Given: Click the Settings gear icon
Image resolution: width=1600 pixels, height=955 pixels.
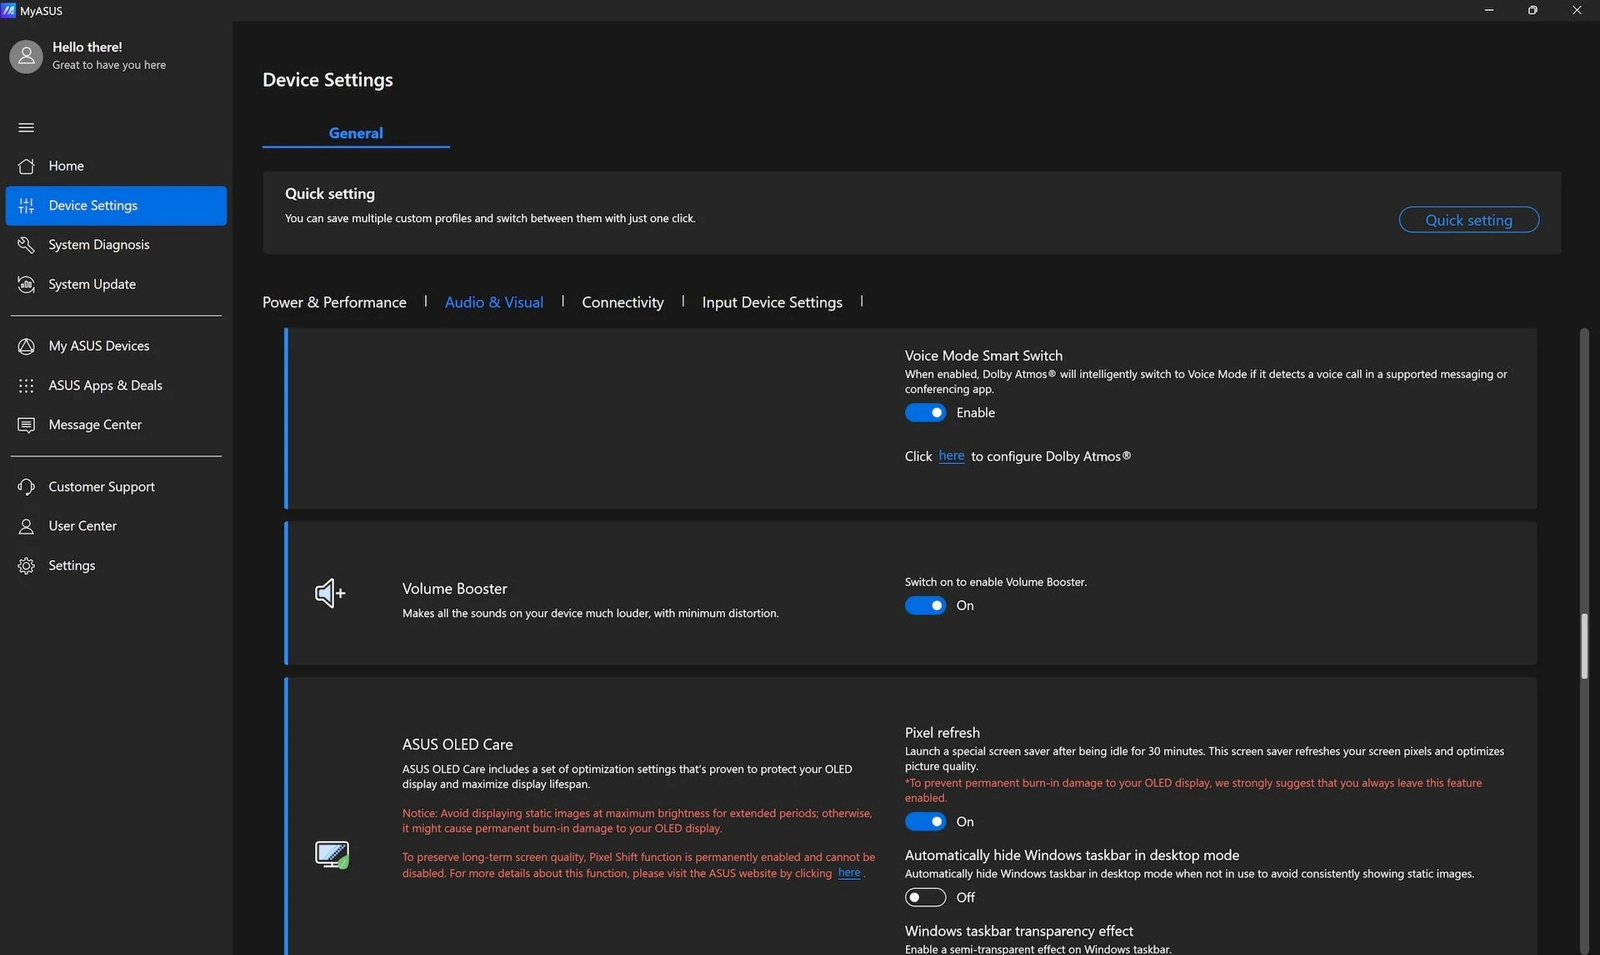Looking at the screenshot, I should click(26, 566).
